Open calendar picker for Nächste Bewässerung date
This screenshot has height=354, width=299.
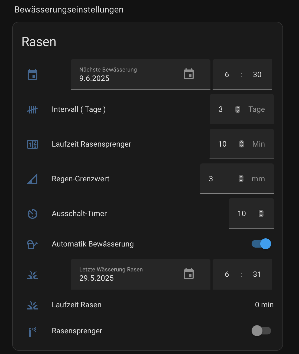(189, 74)
